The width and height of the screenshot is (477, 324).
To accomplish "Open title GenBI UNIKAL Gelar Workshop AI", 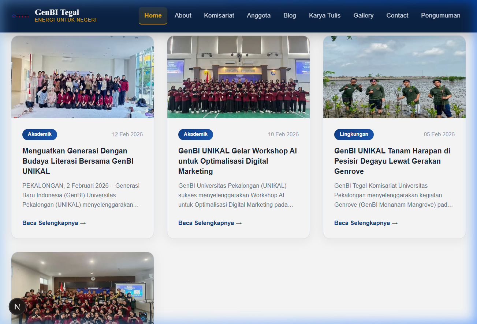I will click(238, 161).
